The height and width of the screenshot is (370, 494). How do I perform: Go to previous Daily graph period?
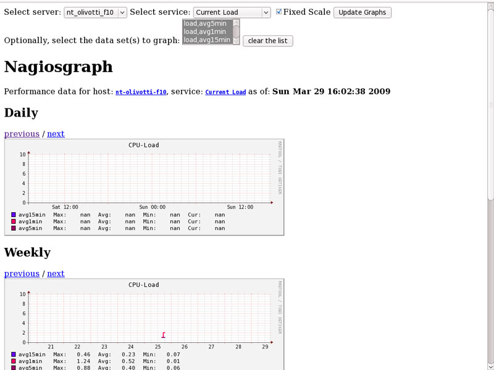coord(22,134)
